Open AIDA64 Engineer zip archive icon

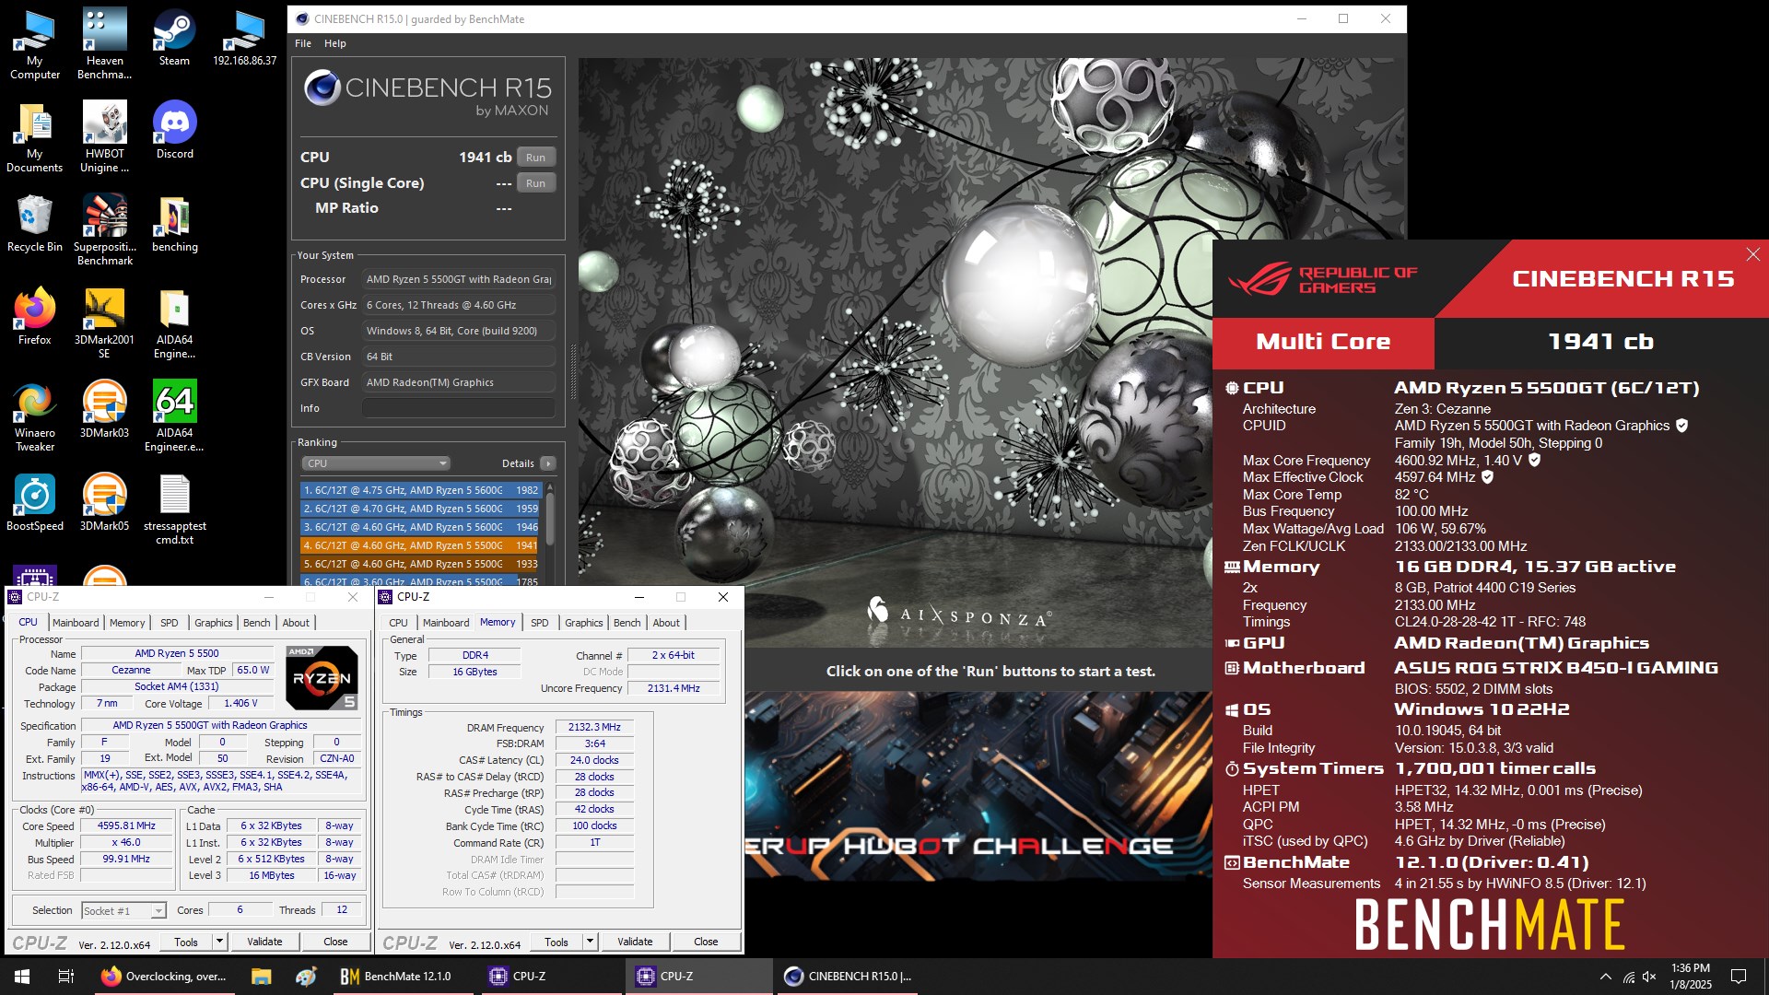[x=174, y=323]
